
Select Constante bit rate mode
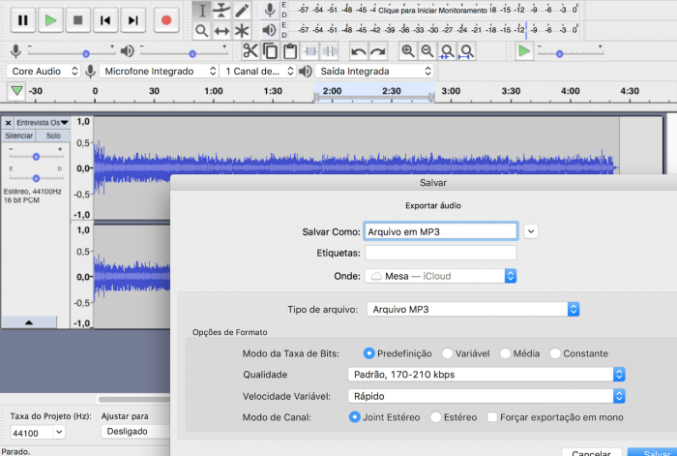point(555,353)
